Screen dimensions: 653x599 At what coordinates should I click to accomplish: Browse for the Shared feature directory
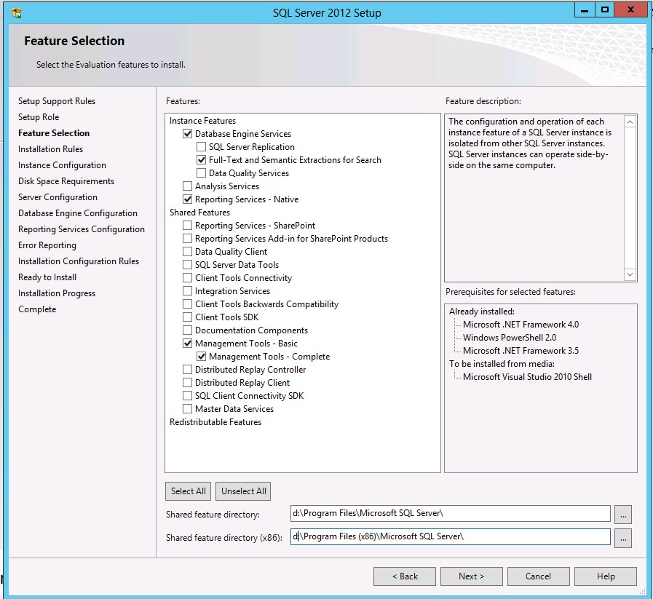click(x=623, y=515)
